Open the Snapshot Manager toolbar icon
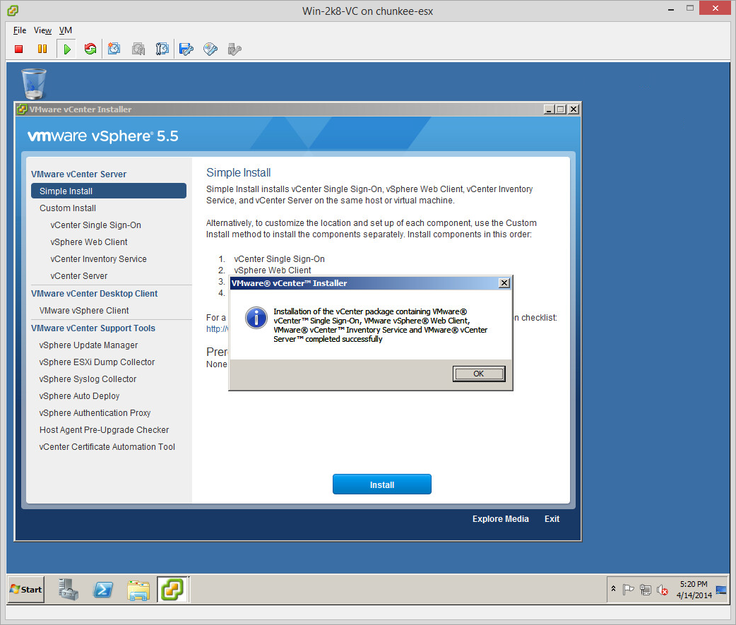Screen dimensions: 736x625 [x=162, y=49]
